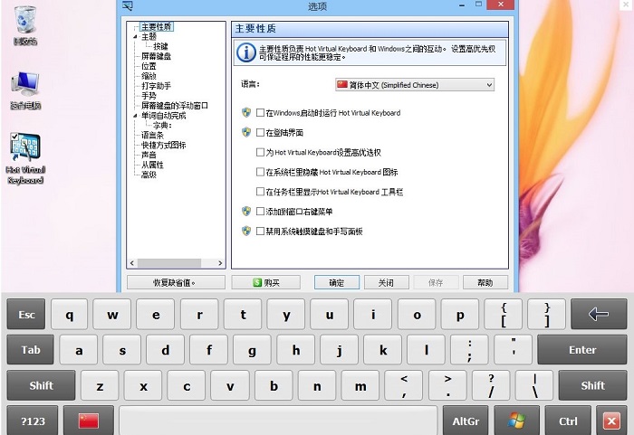This screenshot has width=634, height=435.
Task: Click the green purchase button icon
Action: tap(257, 282)
